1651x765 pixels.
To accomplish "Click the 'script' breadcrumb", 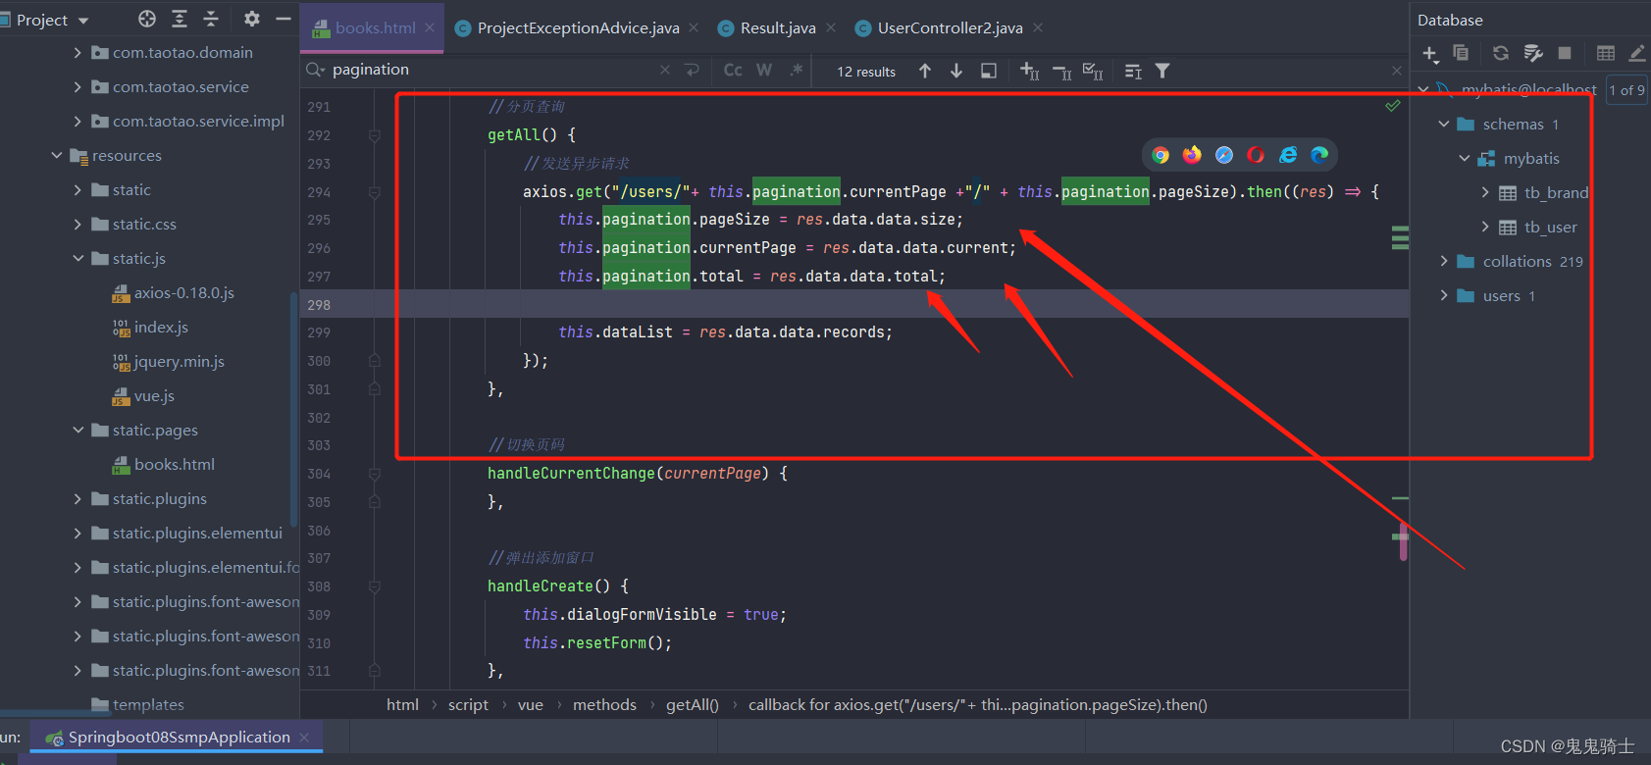I will click(468, 705).
